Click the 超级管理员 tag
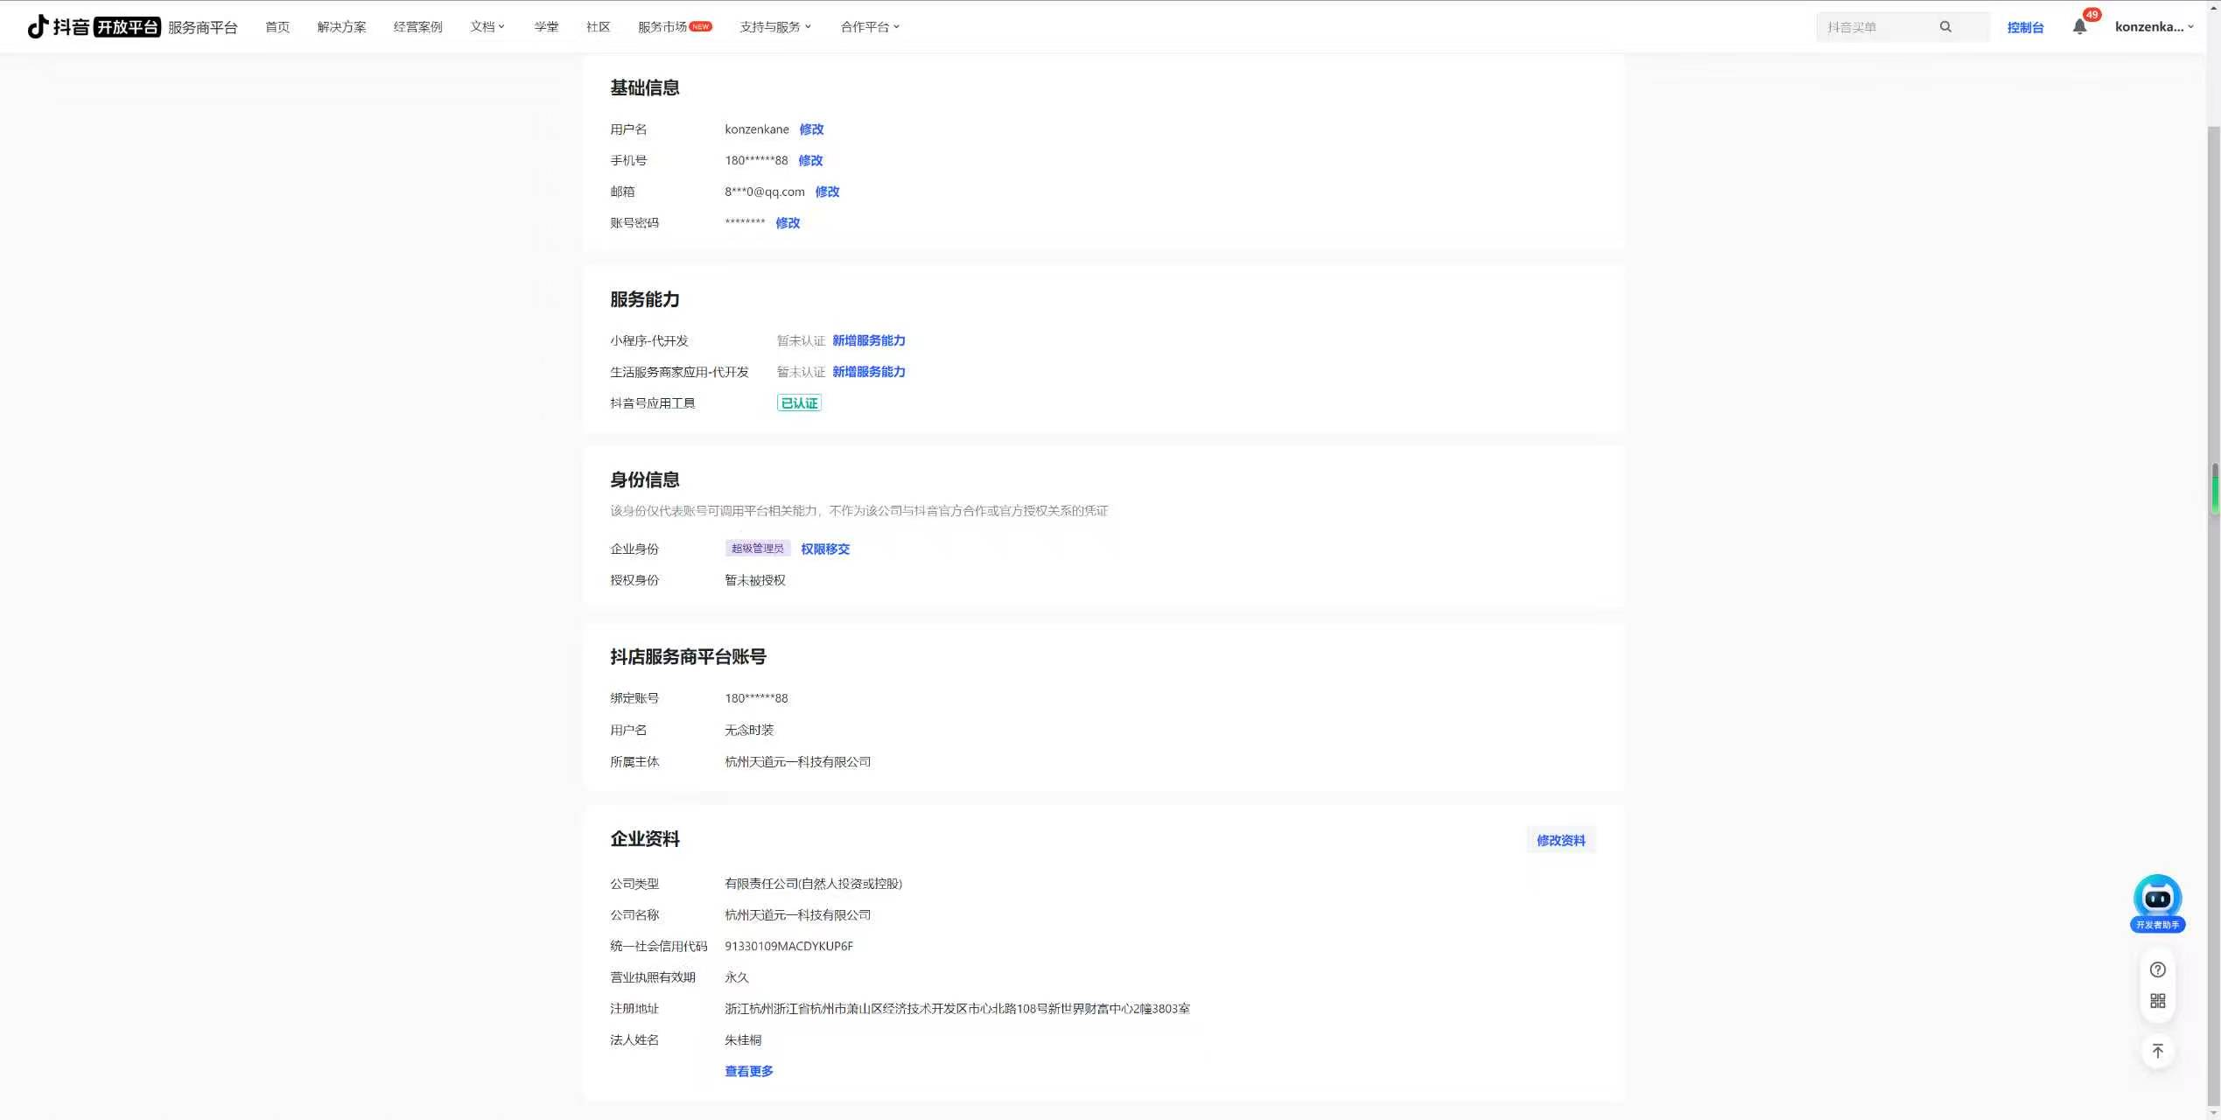Viewport: 2221px width, 1120px height. [x=757, y=549]
